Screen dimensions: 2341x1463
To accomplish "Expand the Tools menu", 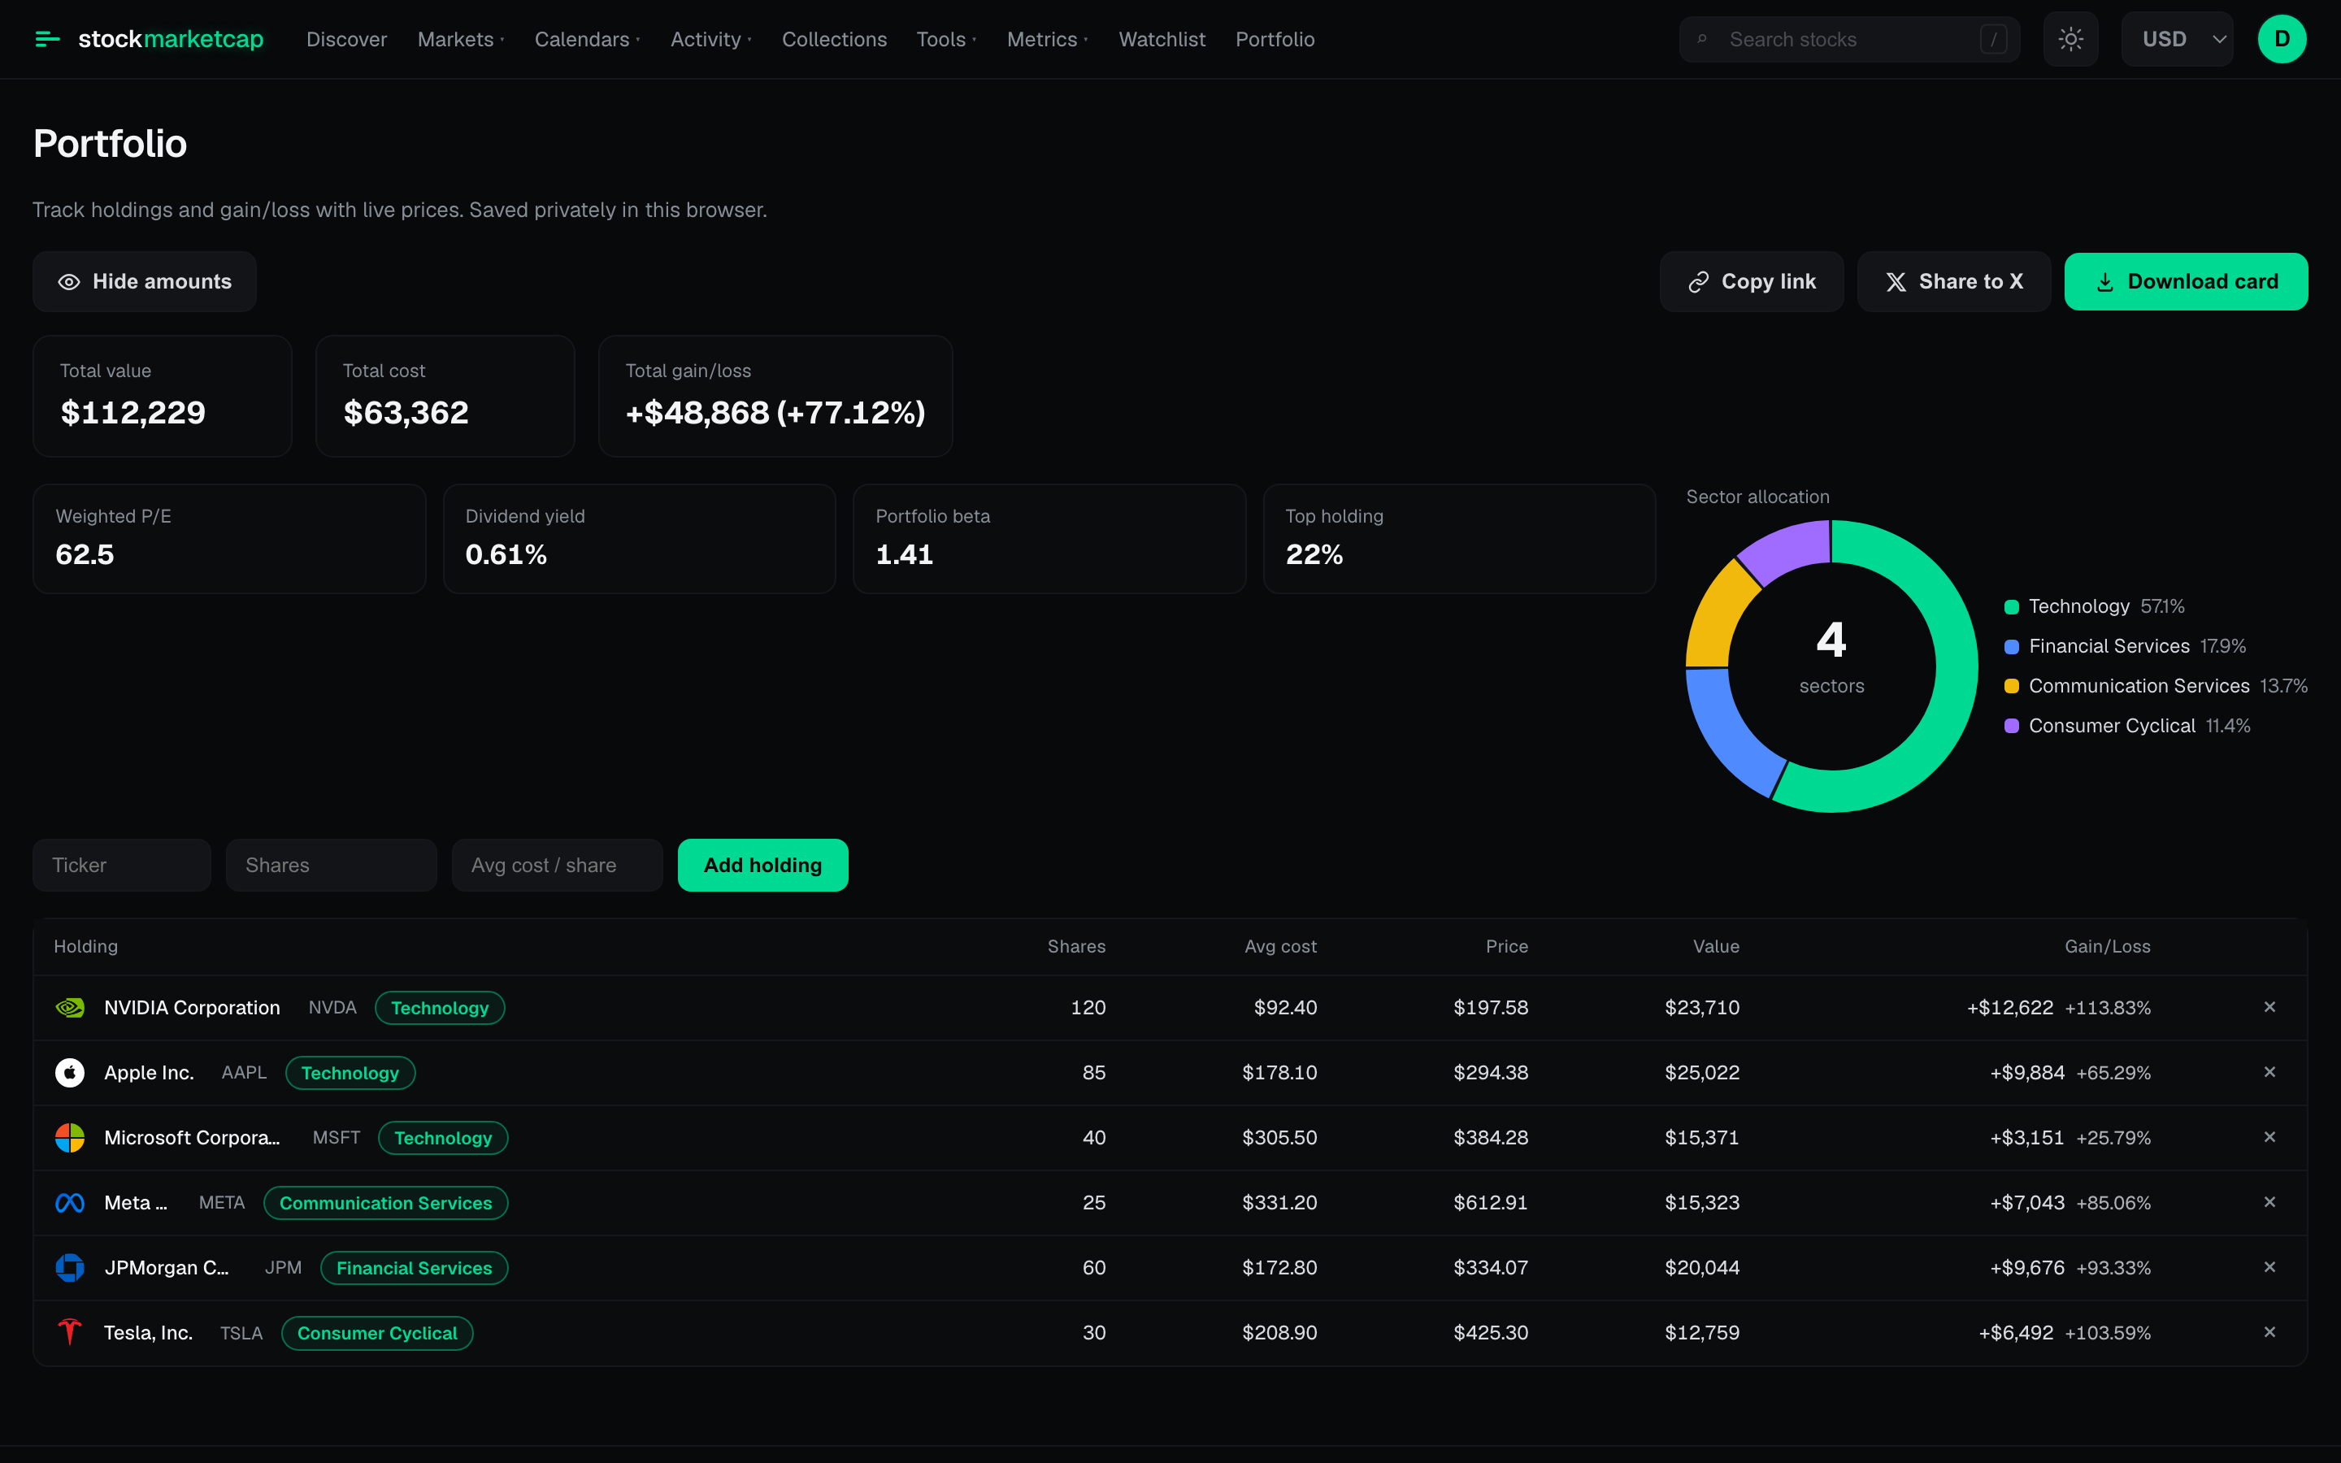I will pyautogui.click(x=946, y=40).
